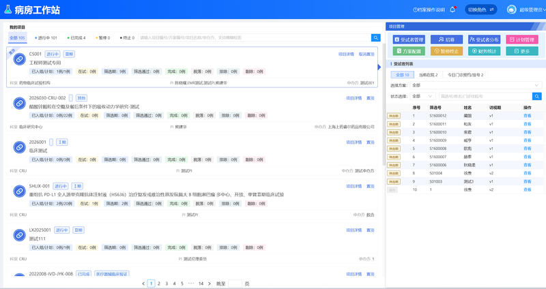Click the pill icon of project SHLIX-001
The image size is (546, 289).
click(x=20, y=192)
